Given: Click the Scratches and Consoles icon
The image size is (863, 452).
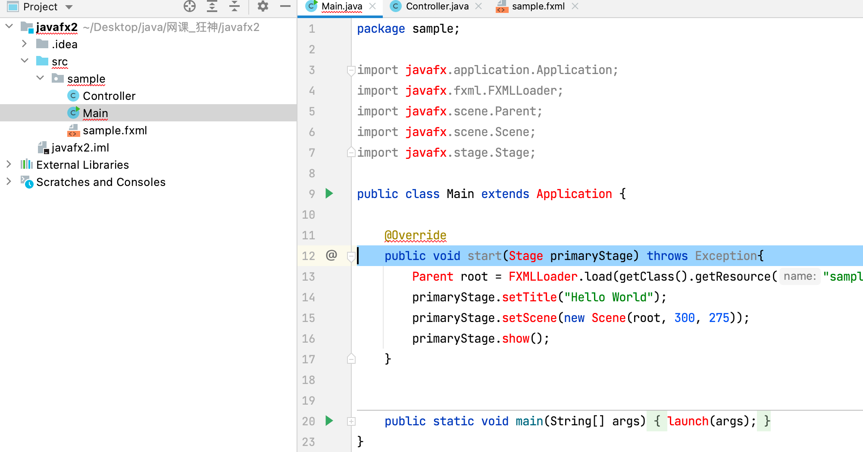Looking at the screenshot, I should [x=27, y=182].
